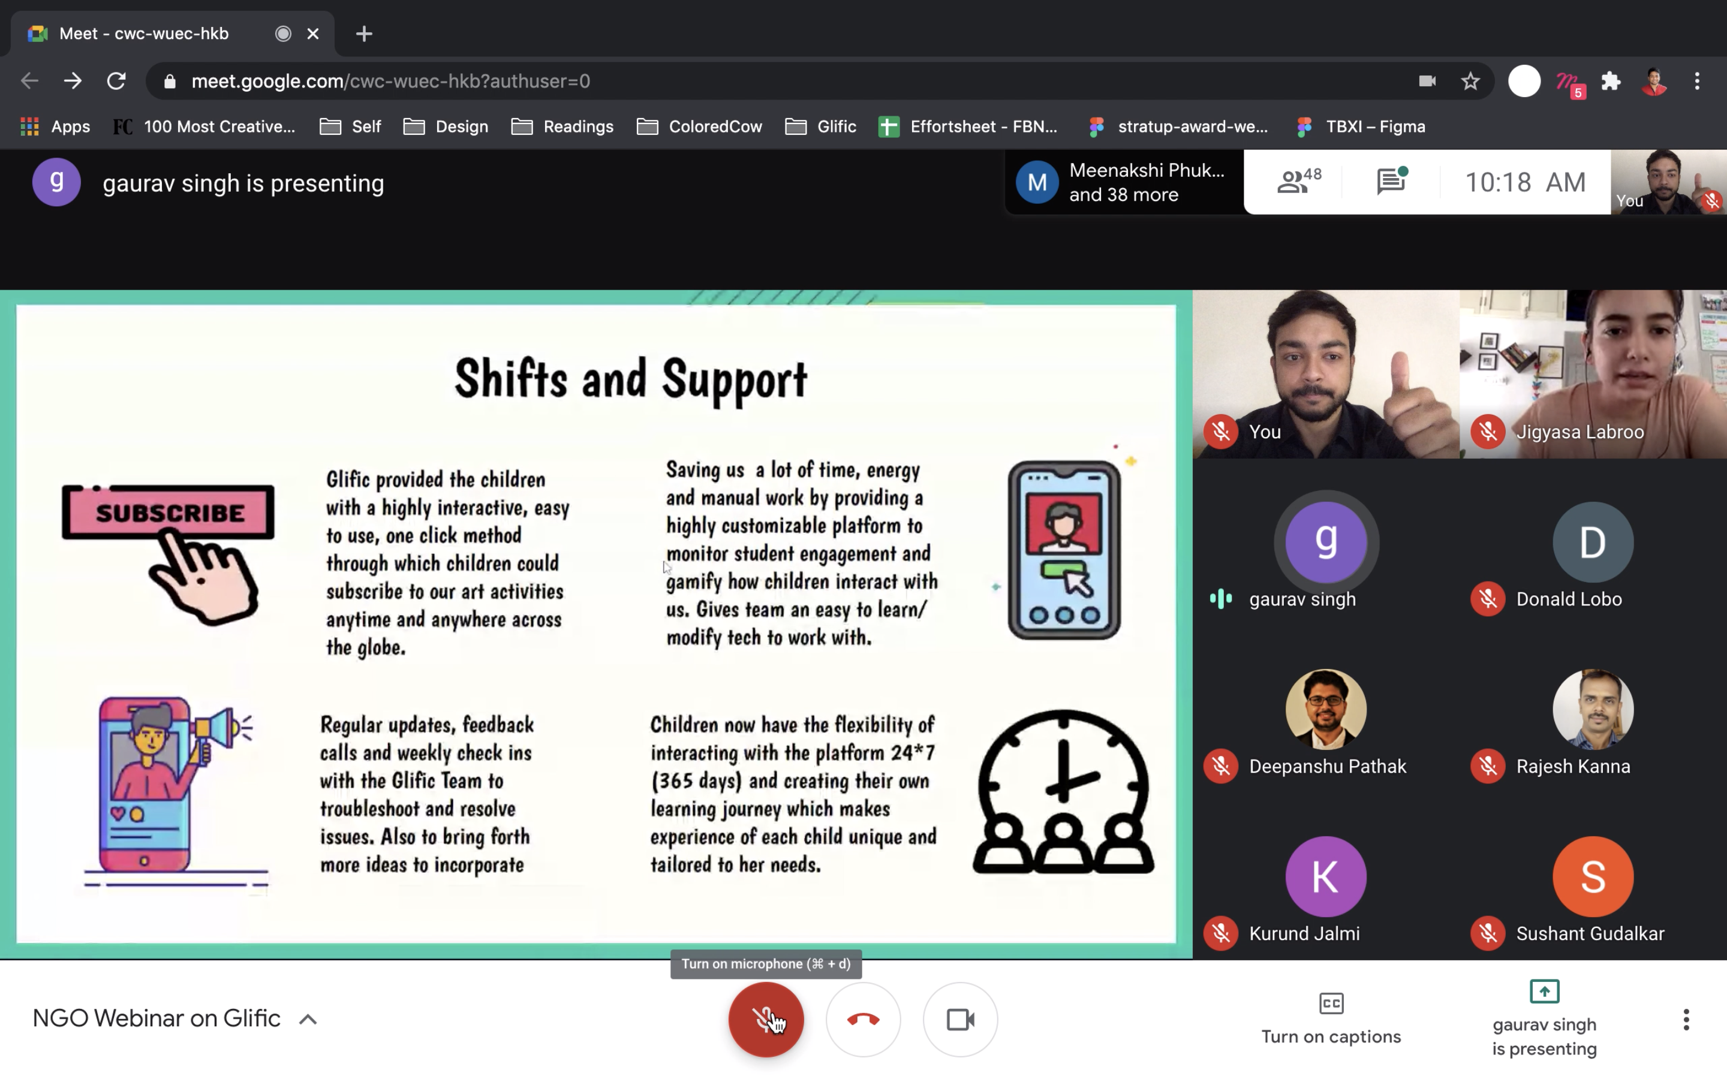Viewport: 1727px width, 1079px height.
Task: Click muted mic icon beside Deepanshu Pathak
Action: (1221, 767)
